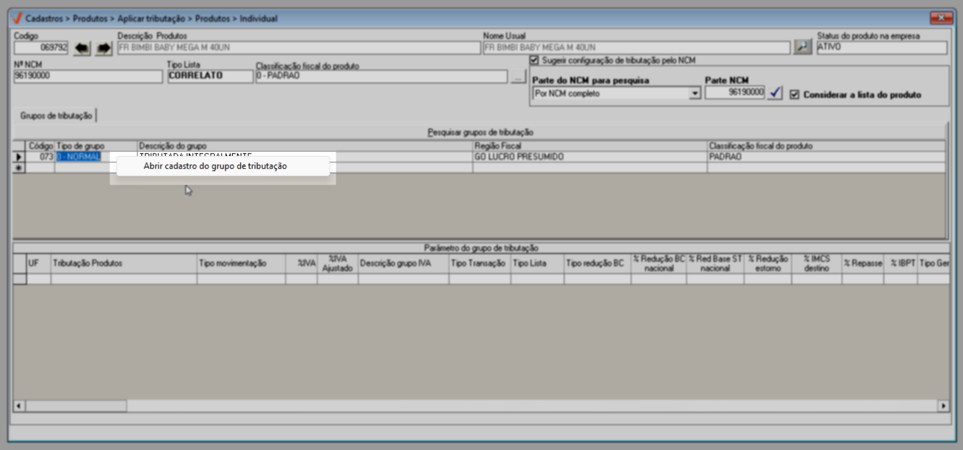Click the % Repasse column header
Image resolution: width=963 pixels, height=450 pixels.
coord(863,264)
